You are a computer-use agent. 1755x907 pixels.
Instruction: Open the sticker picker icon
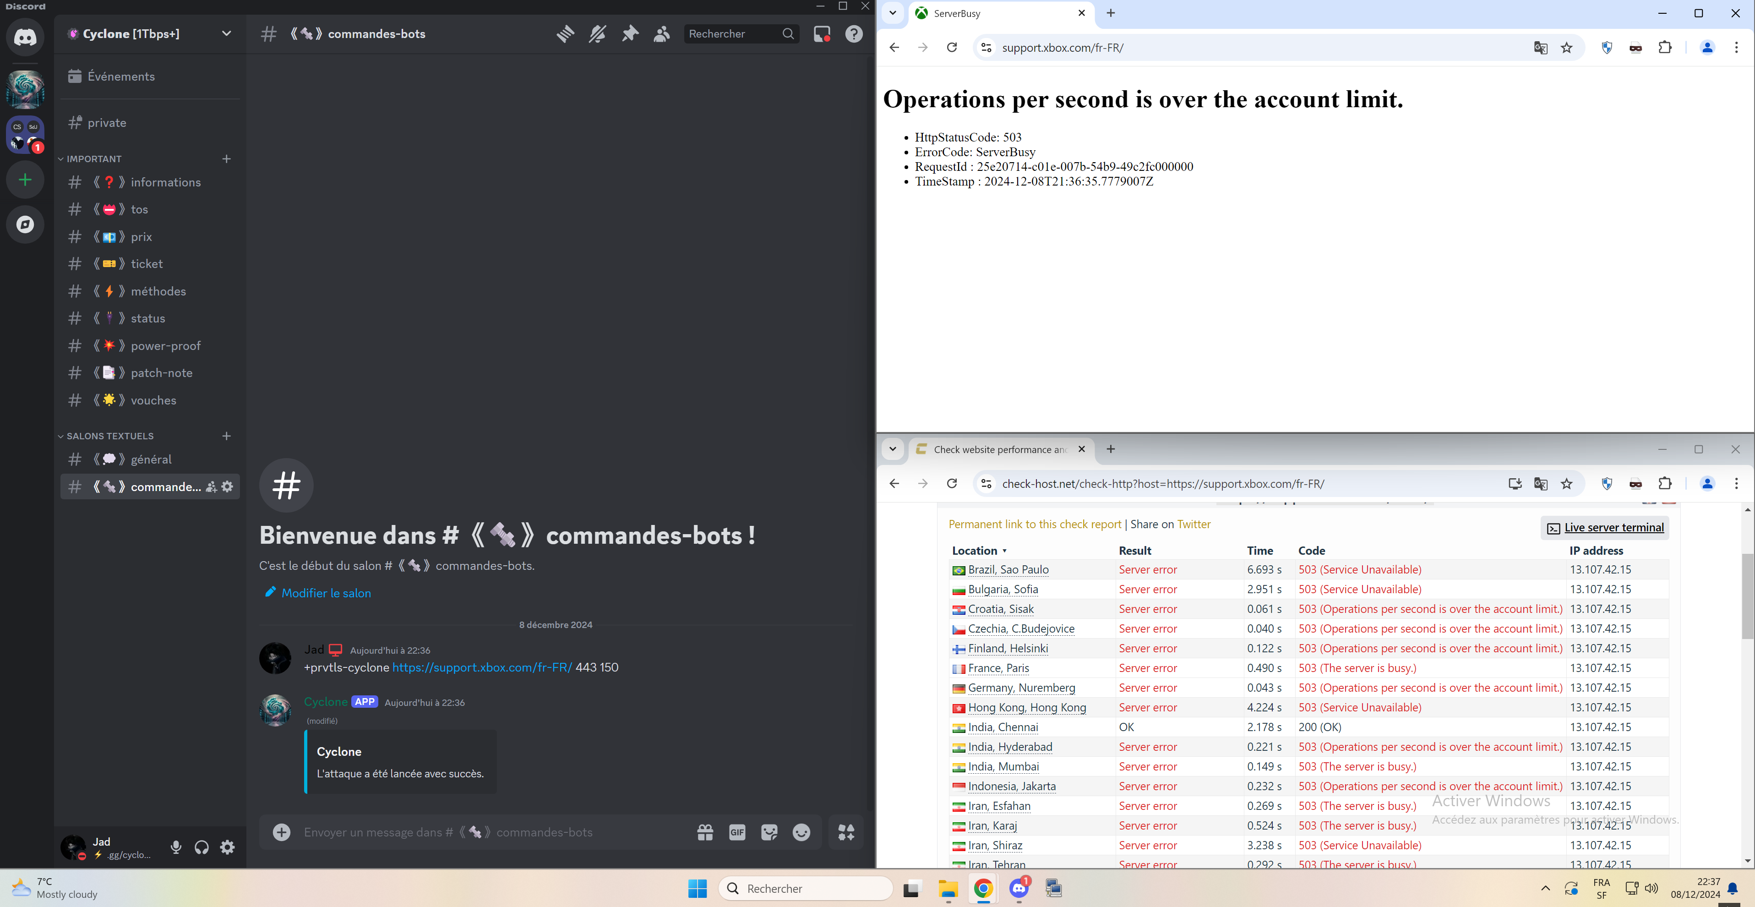[769, 832]
